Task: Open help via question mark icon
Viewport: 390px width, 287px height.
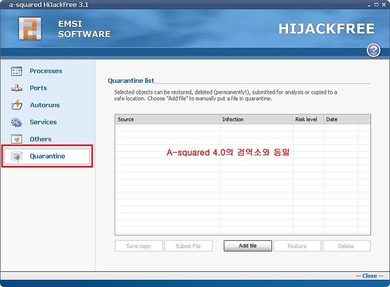Action: [373, 50]
